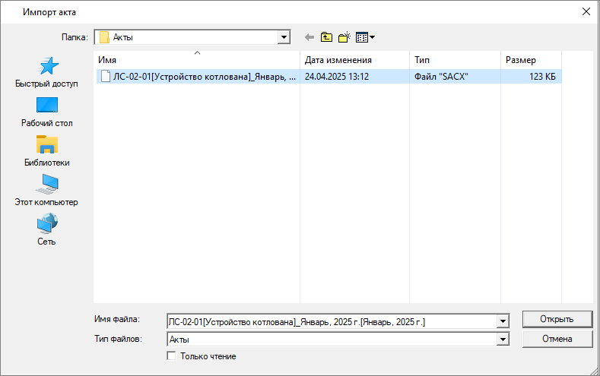The width and height of the screenshot is (600, 376).
Task: Go to Рабочий стол location
Action: (x=46, y=112)
